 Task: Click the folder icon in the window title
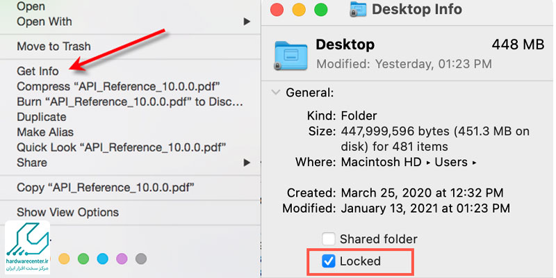tap(358, 9)
